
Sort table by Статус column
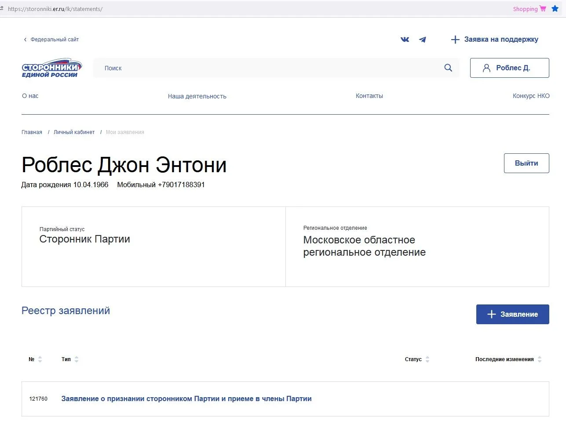coord(427,359)
